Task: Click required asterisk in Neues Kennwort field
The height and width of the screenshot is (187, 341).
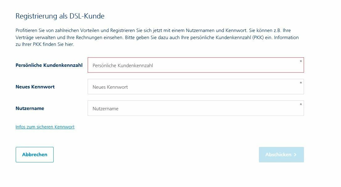Action: tap(301, 83)
